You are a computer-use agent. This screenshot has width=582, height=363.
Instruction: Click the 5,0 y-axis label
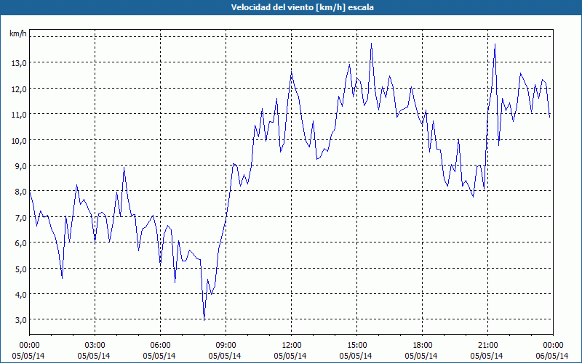(20, 269)
